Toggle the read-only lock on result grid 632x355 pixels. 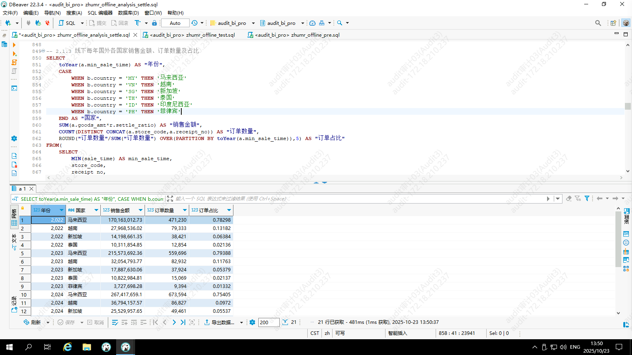pos(23,208)
